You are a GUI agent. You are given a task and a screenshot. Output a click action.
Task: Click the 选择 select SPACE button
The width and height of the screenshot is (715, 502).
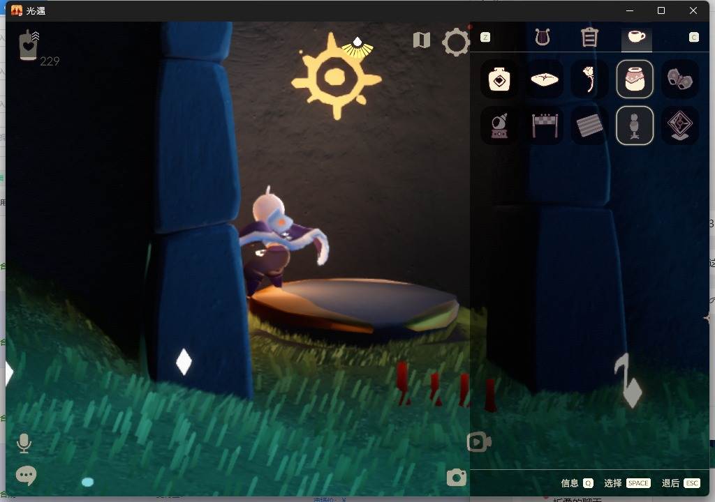click(x=627, y=483)
